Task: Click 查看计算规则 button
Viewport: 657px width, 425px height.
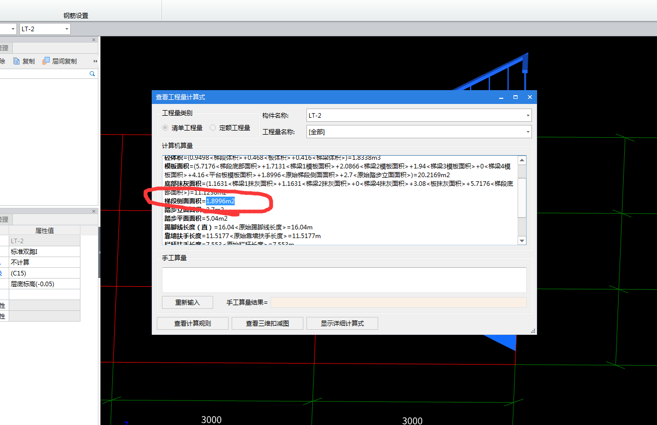Action: tap(192, 323)
